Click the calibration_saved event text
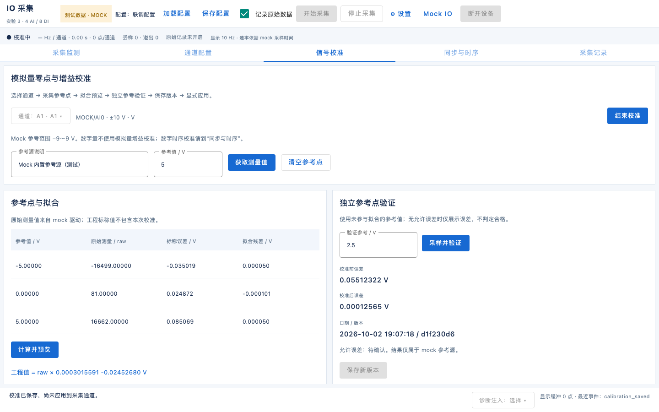This screenshot has height=412, width=659. click(627, 396)
